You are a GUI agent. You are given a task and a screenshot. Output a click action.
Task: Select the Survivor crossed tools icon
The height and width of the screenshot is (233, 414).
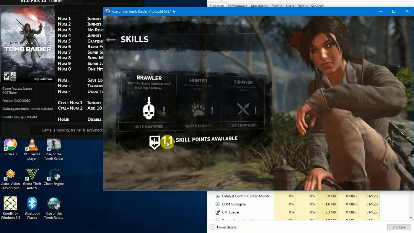[x=243, y=109]
